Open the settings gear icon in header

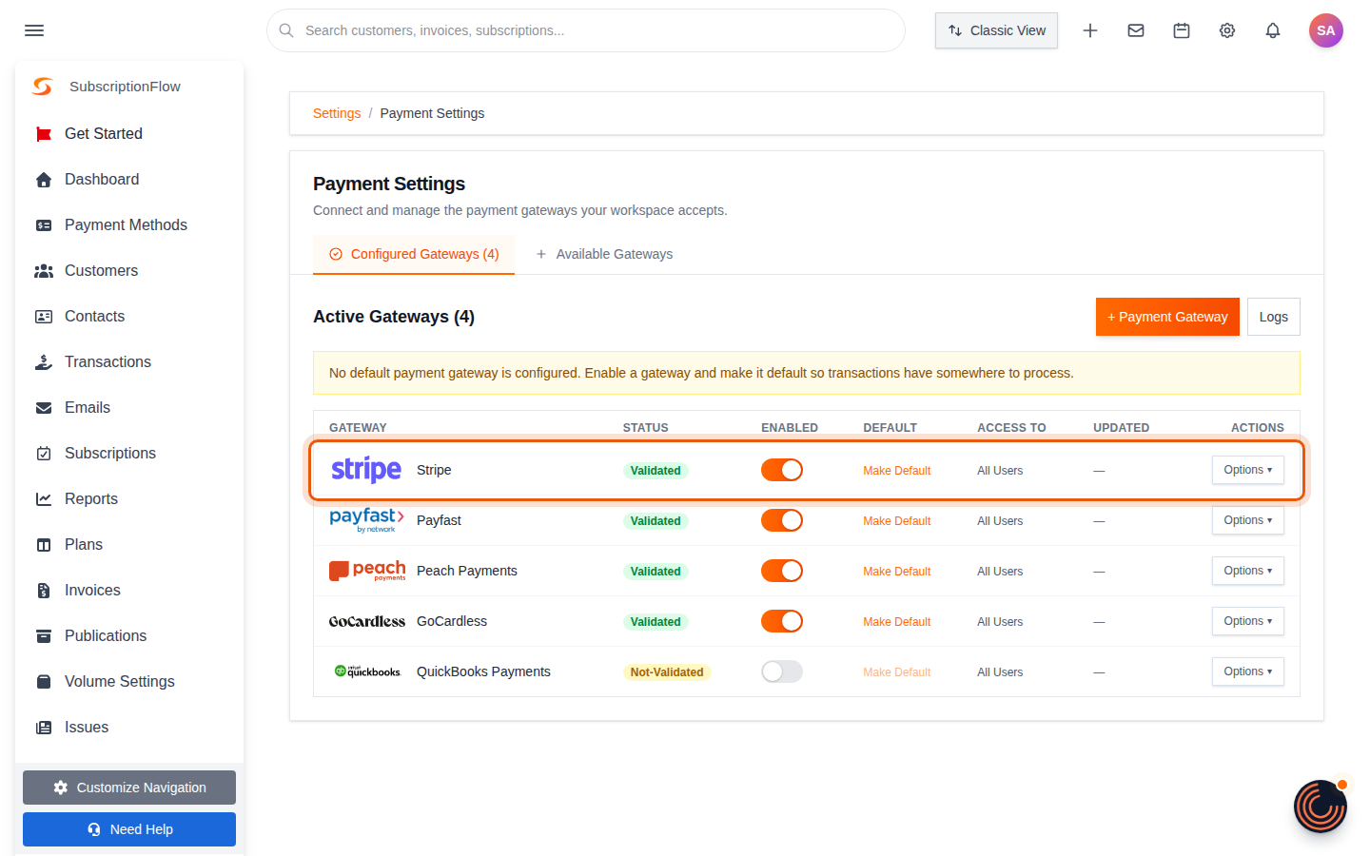(1227, 30)
